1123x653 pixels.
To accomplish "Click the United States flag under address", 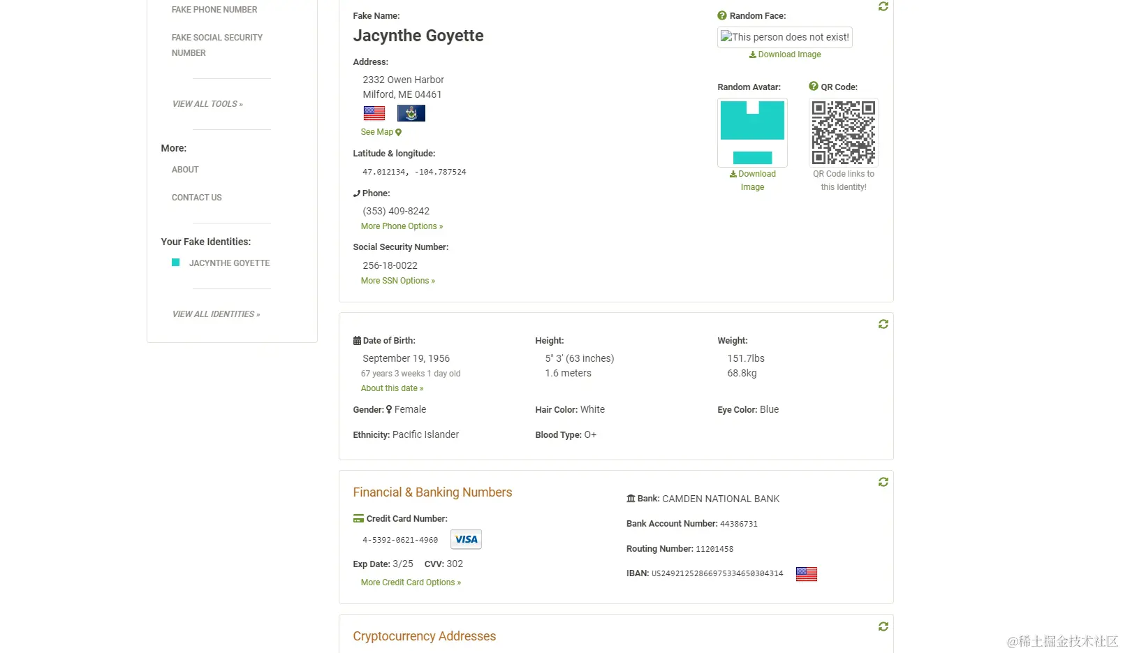I will click(x=374, y=113).
